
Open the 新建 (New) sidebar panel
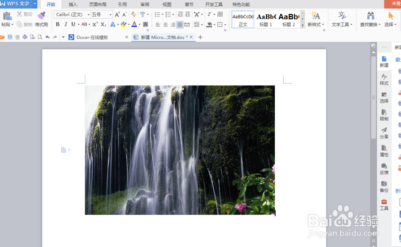coord(384,62)
